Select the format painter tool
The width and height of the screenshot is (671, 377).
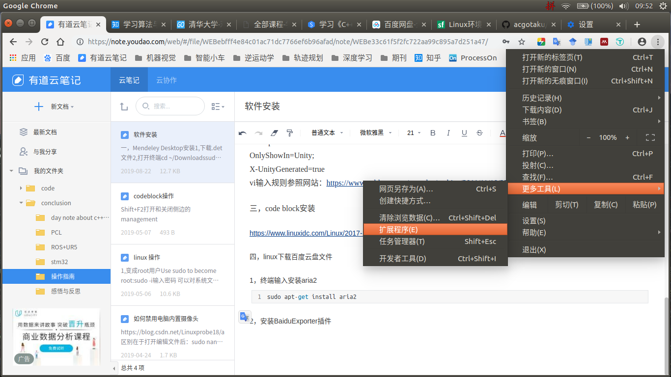[289, 133]
